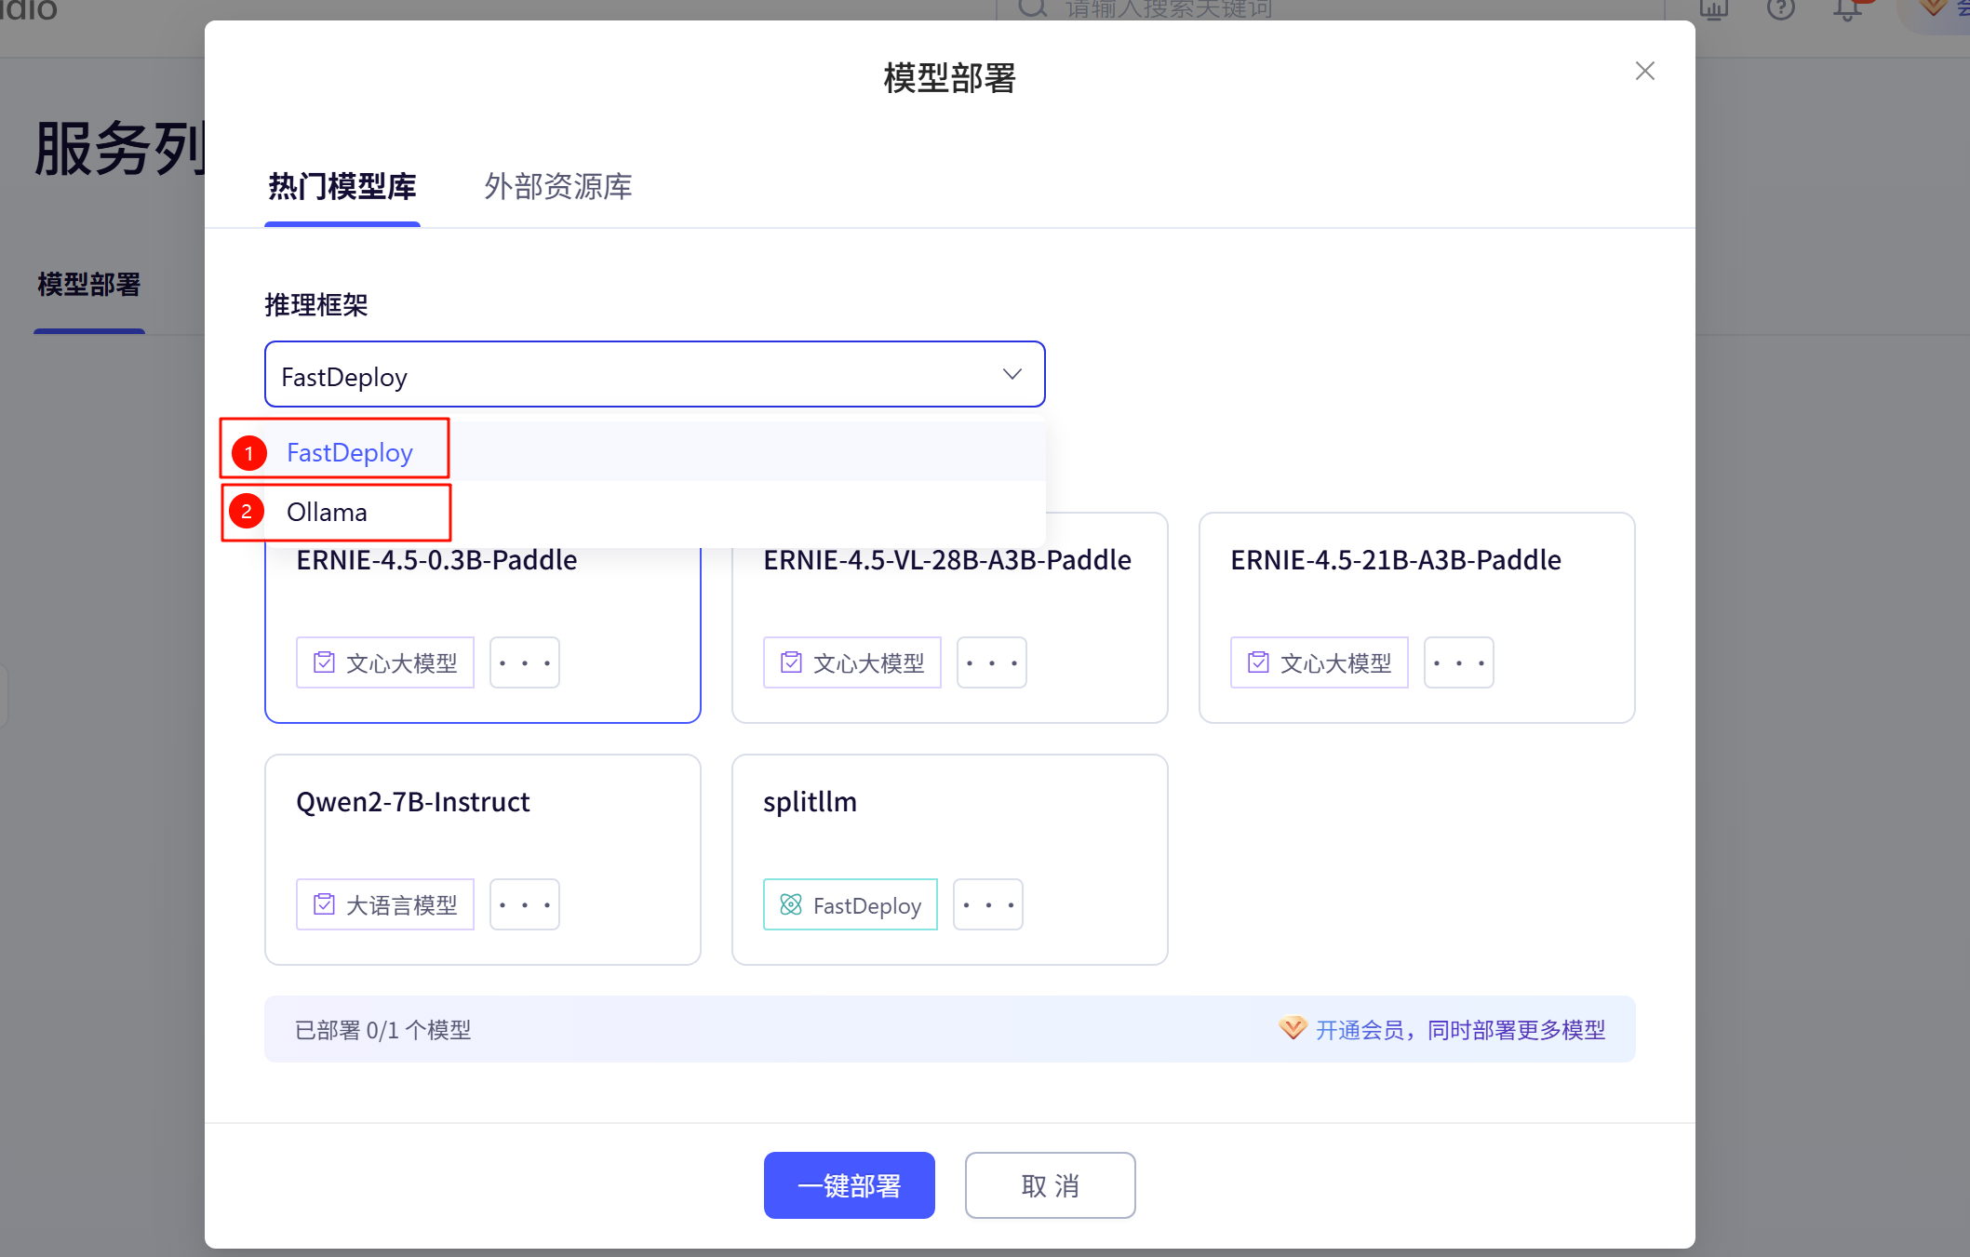Click the atom icon on splitllm FastDeploy tag
1970x1257 pixels.
click(791, 904)
